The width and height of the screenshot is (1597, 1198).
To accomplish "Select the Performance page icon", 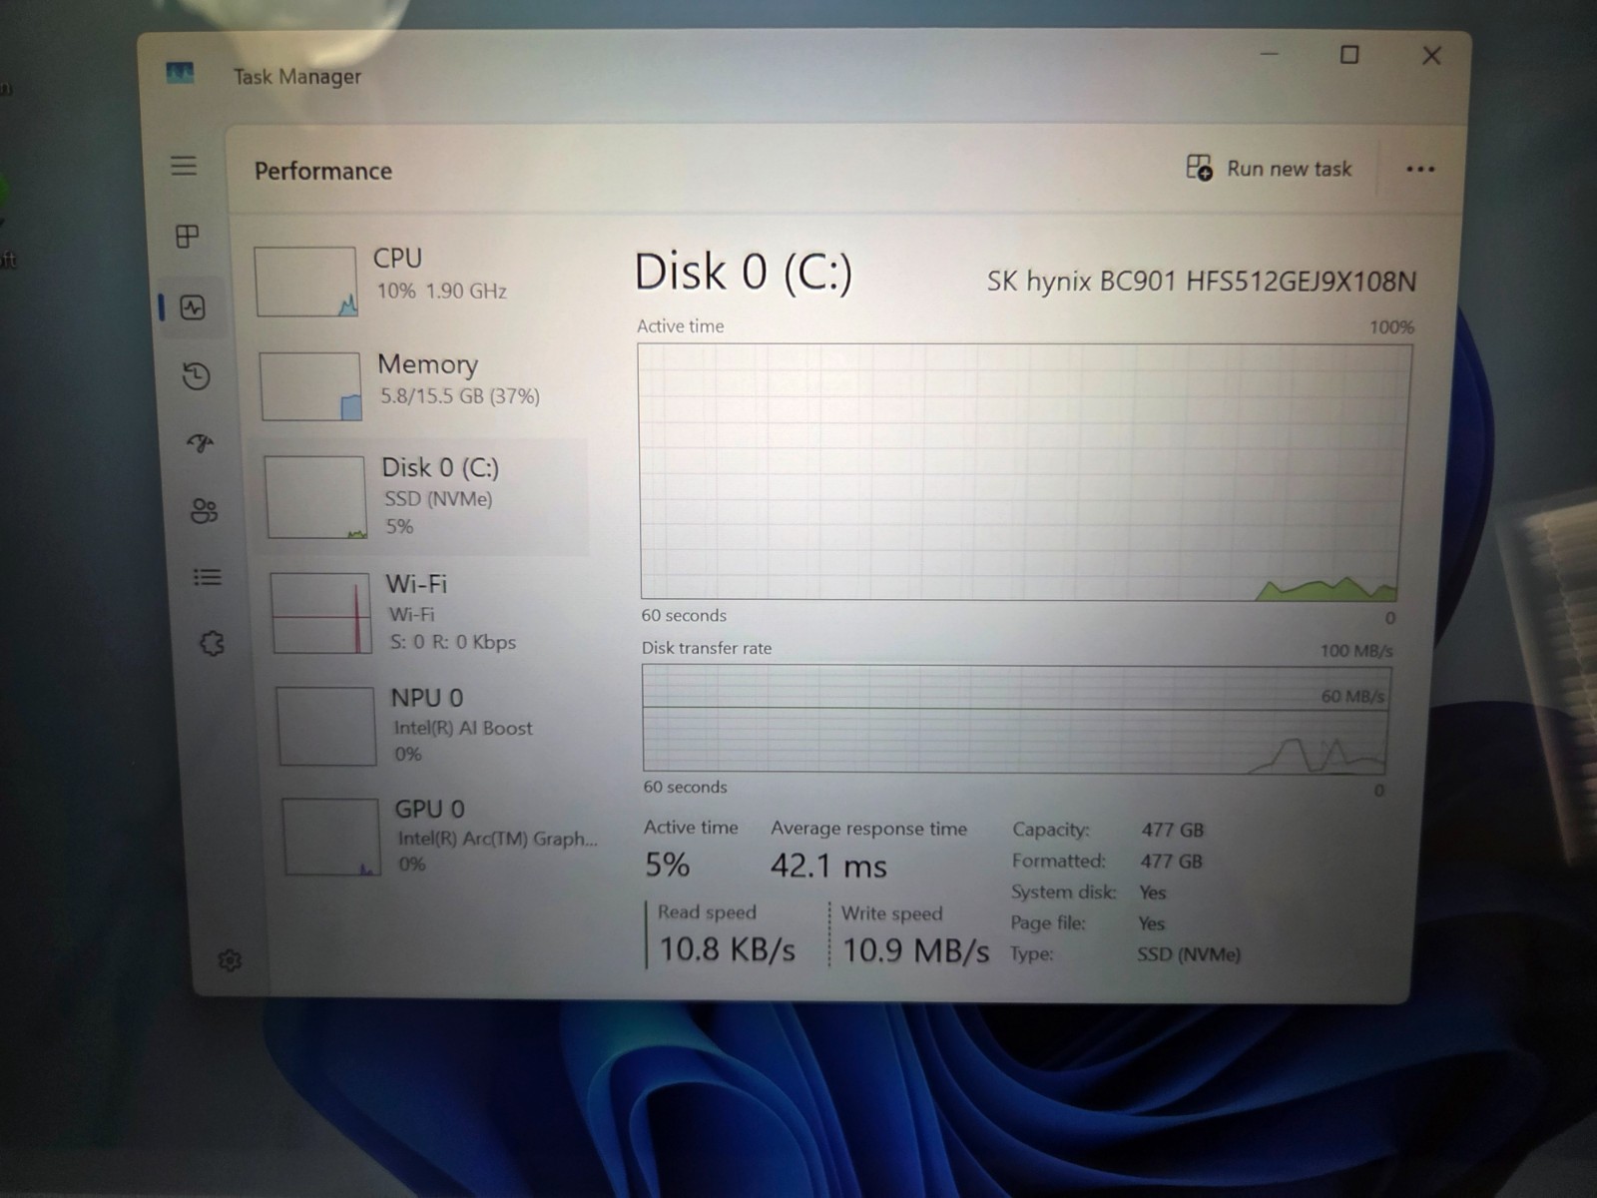I will [x=193, y=307].
